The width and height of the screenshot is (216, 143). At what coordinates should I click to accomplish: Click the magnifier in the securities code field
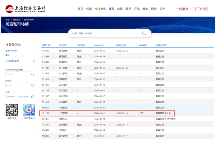point(33,74)
